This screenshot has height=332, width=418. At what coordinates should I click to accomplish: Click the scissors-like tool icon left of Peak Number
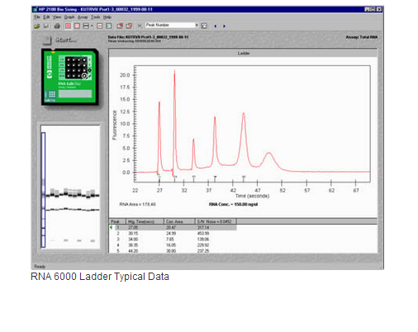click(x=140, y=26)
